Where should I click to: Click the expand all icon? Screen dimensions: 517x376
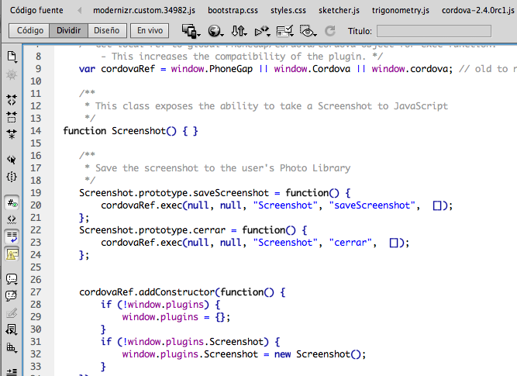(x=12, y=134)
